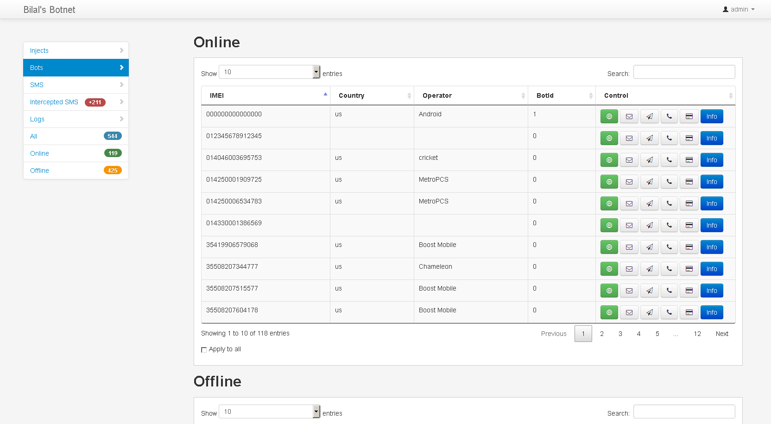
Task: Click the Info button for IMEI 35508207515577
Action: pos(711,291)
